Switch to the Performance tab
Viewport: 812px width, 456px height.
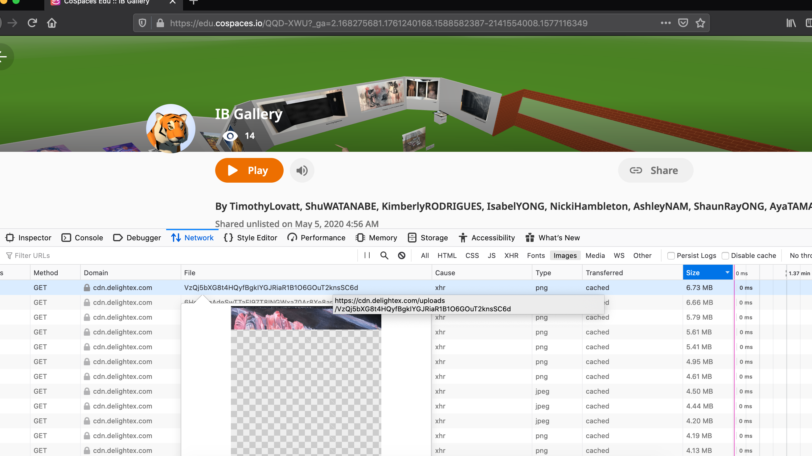pos(316,238)
